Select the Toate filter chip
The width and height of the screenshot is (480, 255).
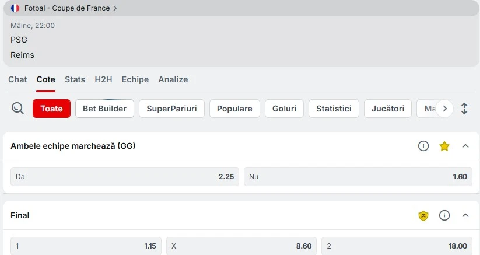(x=51, y=109)
